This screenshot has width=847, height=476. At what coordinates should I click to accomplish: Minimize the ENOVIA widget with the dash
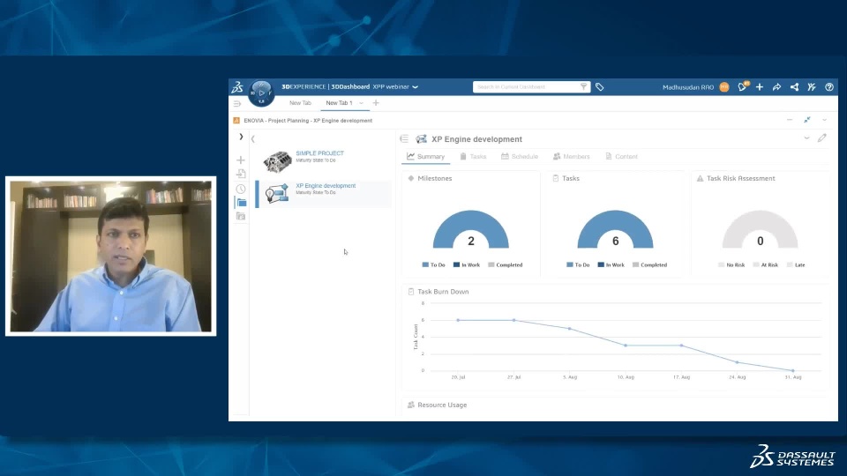[x=790, y=120]
